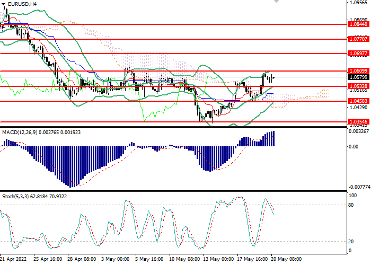The height and width of the screenshot is (265, 371).
Task: Click the MACD zero level 0.00
Action: (354, 147)
